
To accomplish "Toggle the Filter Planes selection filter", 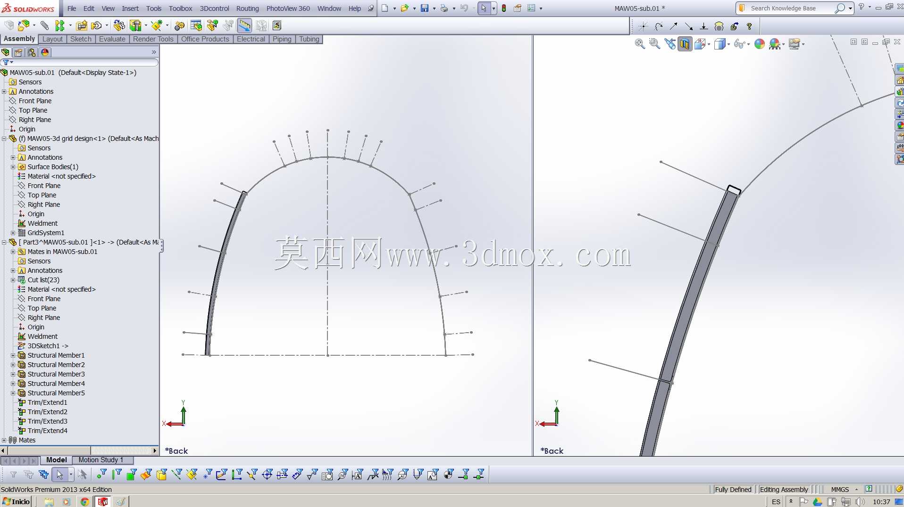I will pos(192,474).
